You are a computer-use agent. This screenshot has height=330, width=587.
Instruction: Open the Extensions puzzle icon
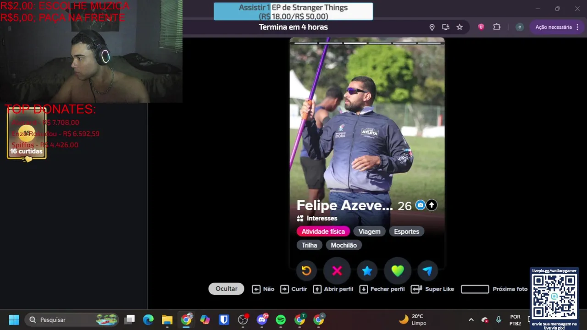497,27
